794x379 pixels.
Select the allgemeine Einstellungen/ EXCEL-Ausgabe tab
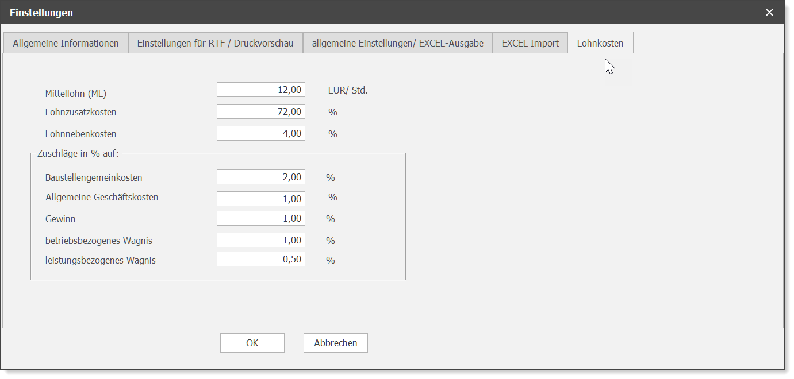[x=397, y=43]
